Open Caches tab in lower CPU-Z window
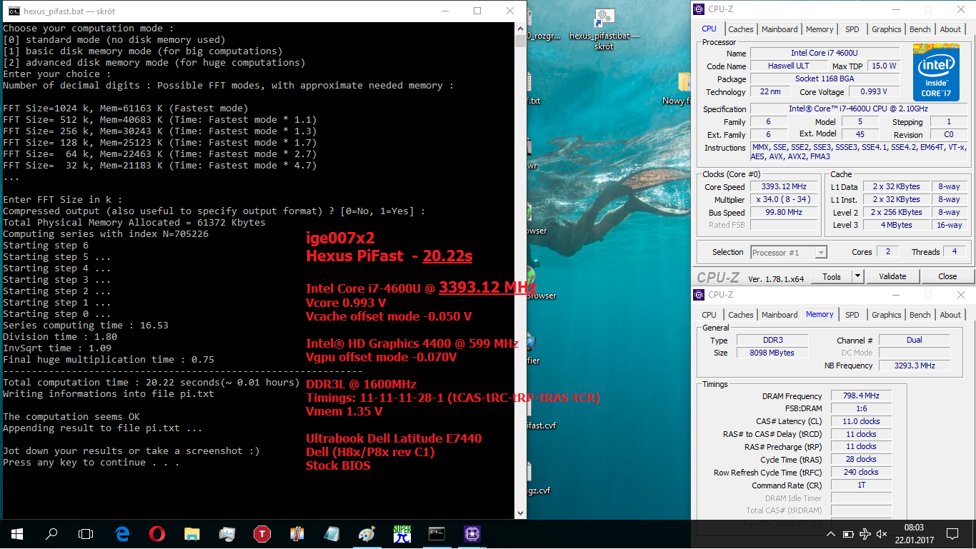 pos(740,315)
